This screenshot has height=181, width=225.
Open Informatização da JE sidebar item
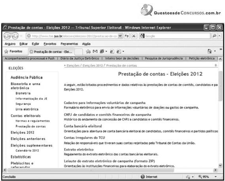[31, 99]
